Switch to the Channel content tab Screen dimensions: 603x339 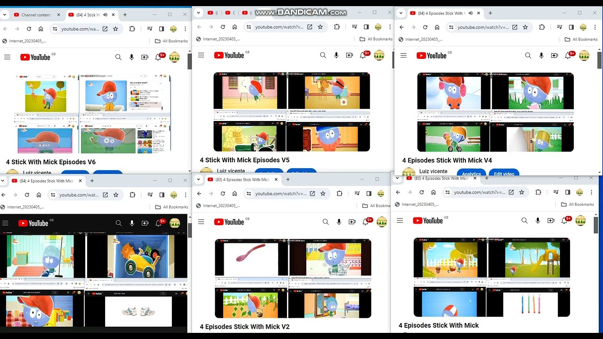tap(37, 15)
